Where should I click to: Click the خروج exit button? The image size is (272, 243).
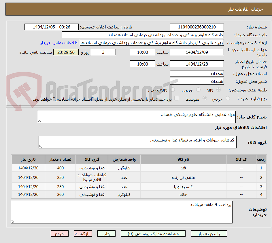click(59, 234)
